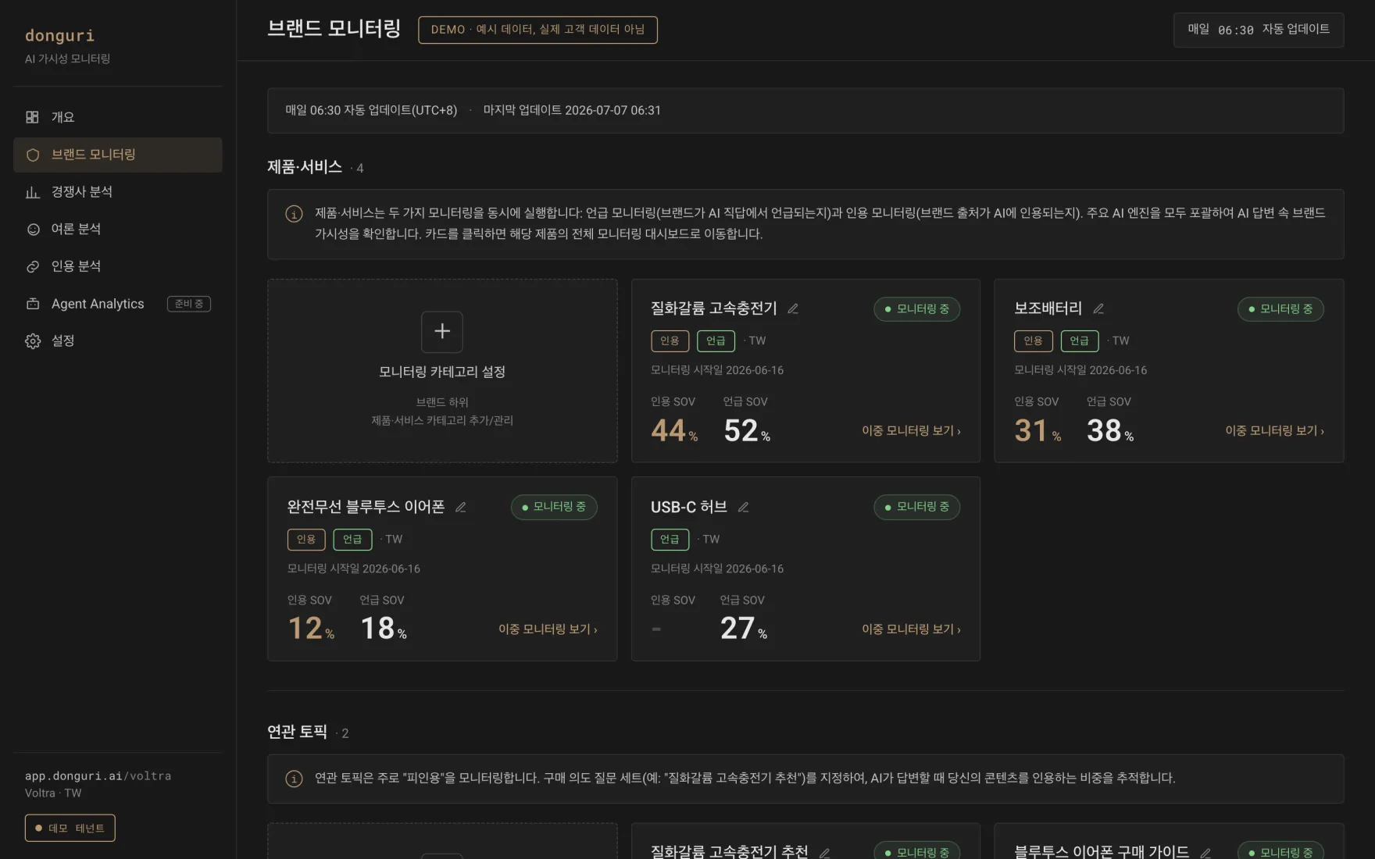Edit the 질화갈륨 고속충전기 card name pencil

(x=793, y=308)
